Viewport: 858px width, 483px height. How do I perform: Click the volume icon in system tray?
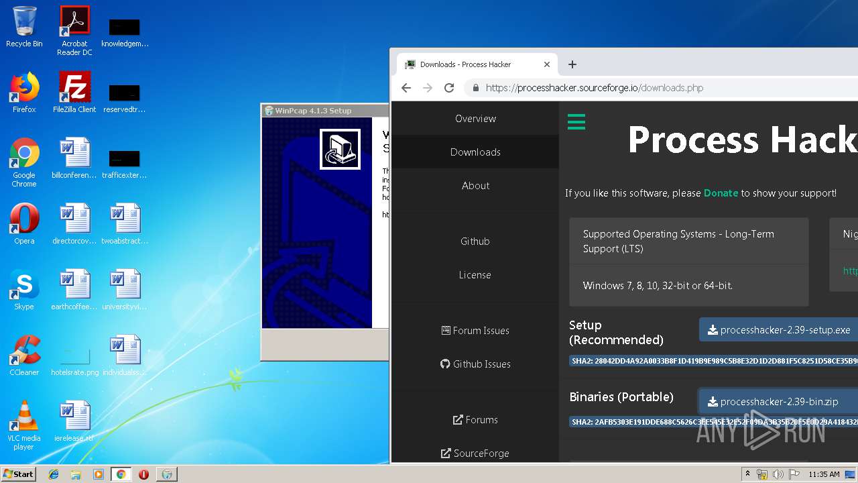pos(778,474)
